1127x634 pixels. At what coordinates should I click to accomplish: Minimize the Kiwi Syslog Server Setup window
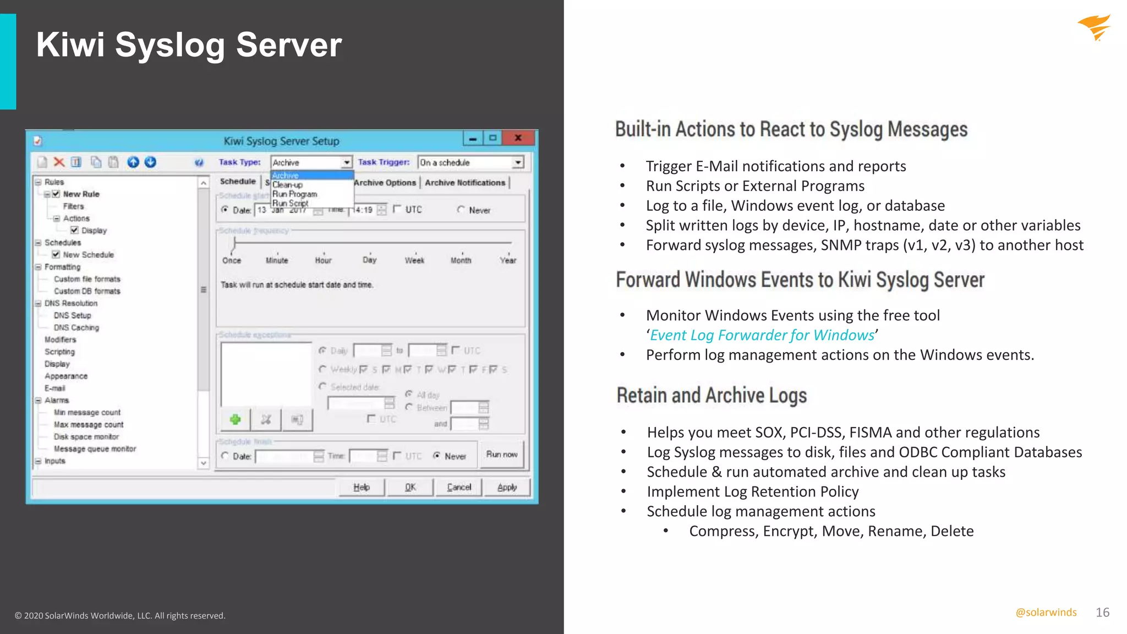point(473,138)
